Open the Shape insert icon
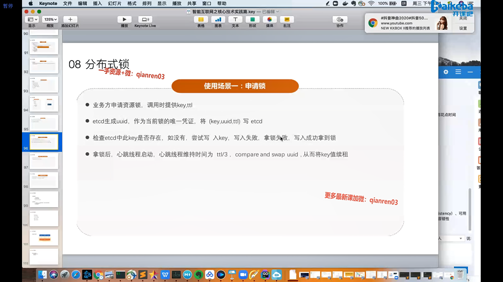The height and width of the screenshot is (282, 503). [252, 20]
